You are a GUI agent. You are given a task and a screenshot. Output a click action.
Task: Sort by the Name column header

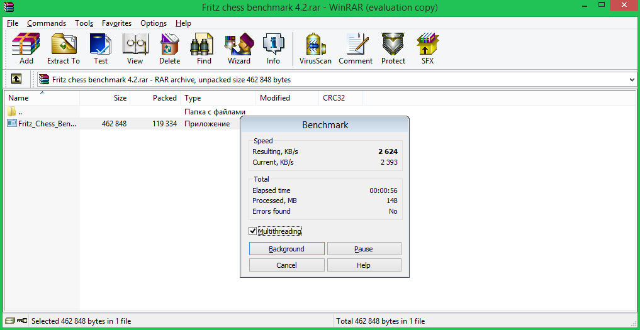pyautogui.click(x=42, y=98)
